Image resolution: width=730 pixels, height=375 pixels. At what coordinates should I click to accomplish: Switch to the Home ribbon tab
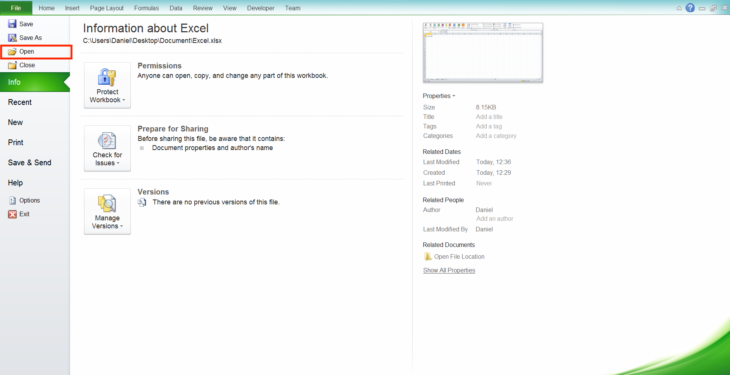click(x=46, y=8)
